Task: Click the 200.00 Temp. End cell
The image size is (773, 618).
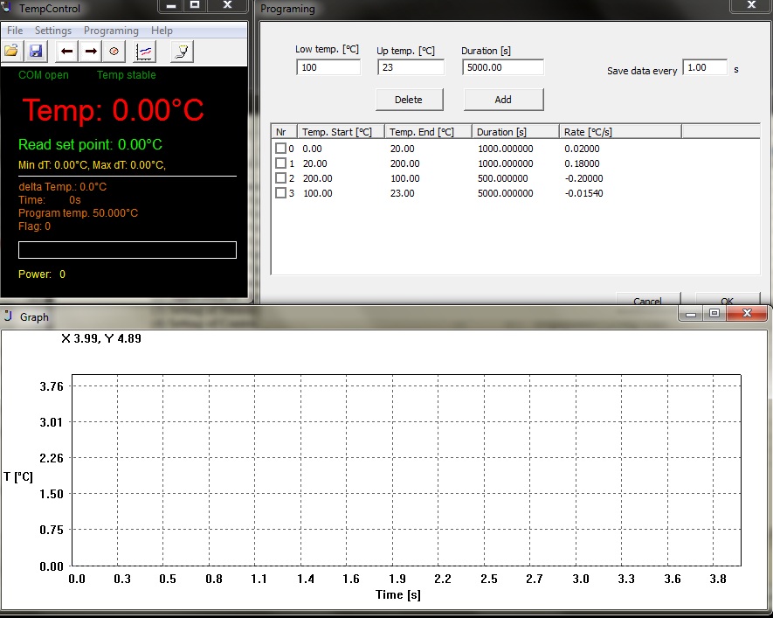Action: (404, 163)
